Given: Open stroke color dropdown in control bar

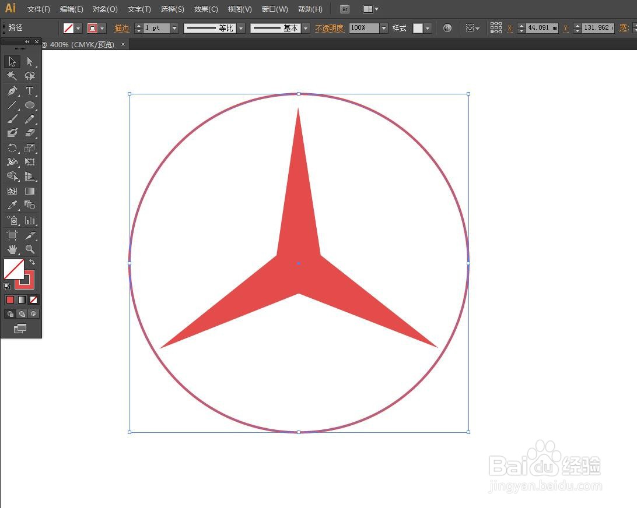Looking at the screenshot, I should pyautogui.click(x=103, y=28).
